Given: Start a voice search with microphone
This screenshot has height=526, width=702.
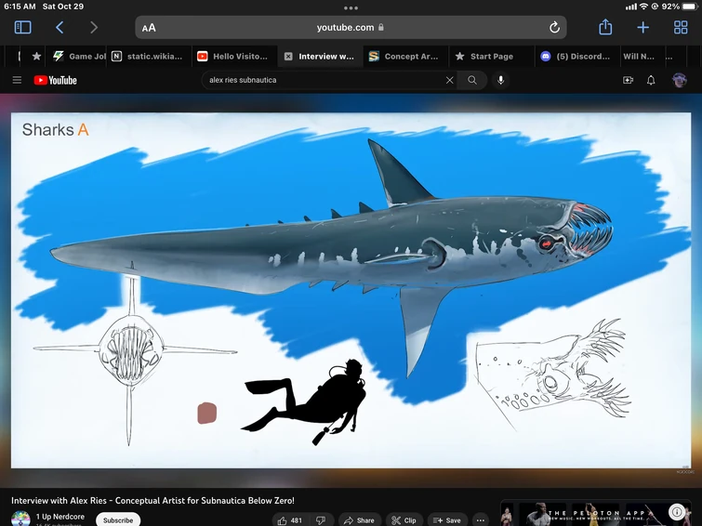Looking at the screenshot, I should pos(500,80).
